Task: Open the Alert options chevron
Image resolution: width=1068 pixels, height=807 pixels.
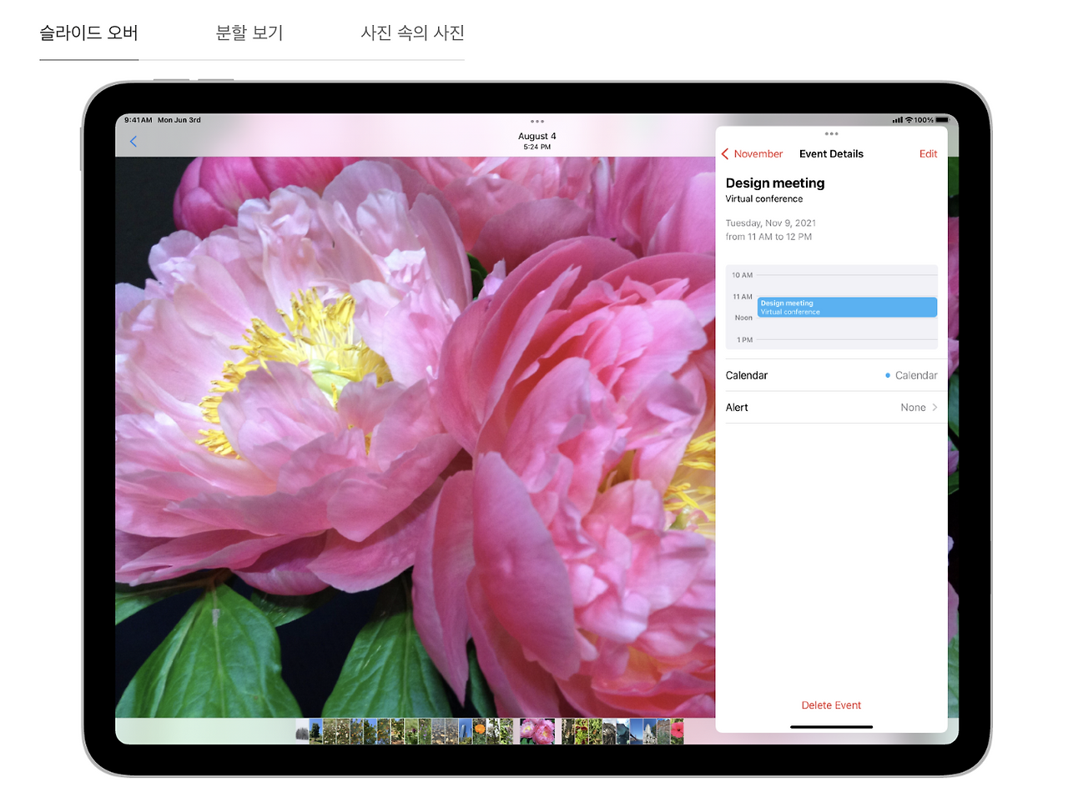Action: [x=934, y=408]
